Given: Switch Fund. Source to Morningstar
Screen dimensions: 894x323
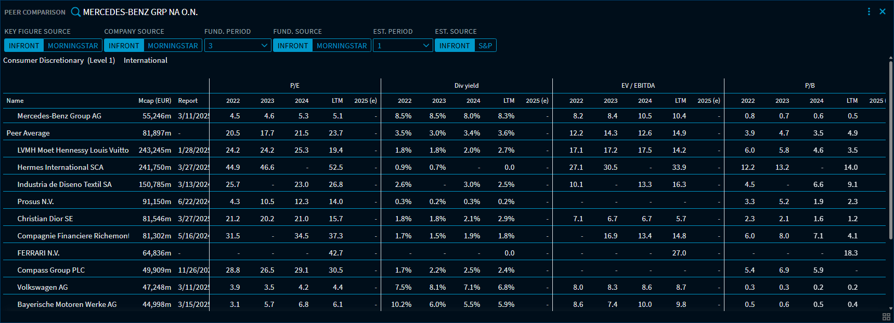Looking at the screenshot, I should (x=341, y=46).
